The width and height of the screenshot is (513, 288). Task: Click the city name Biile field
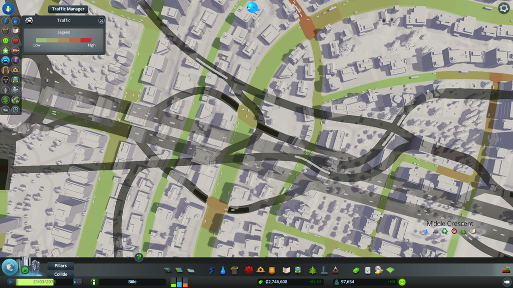coord(132,282)
